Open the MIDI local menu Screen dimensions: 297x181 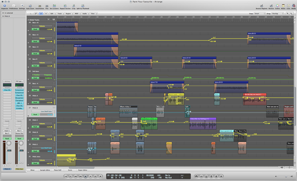(x=77, y=14)
